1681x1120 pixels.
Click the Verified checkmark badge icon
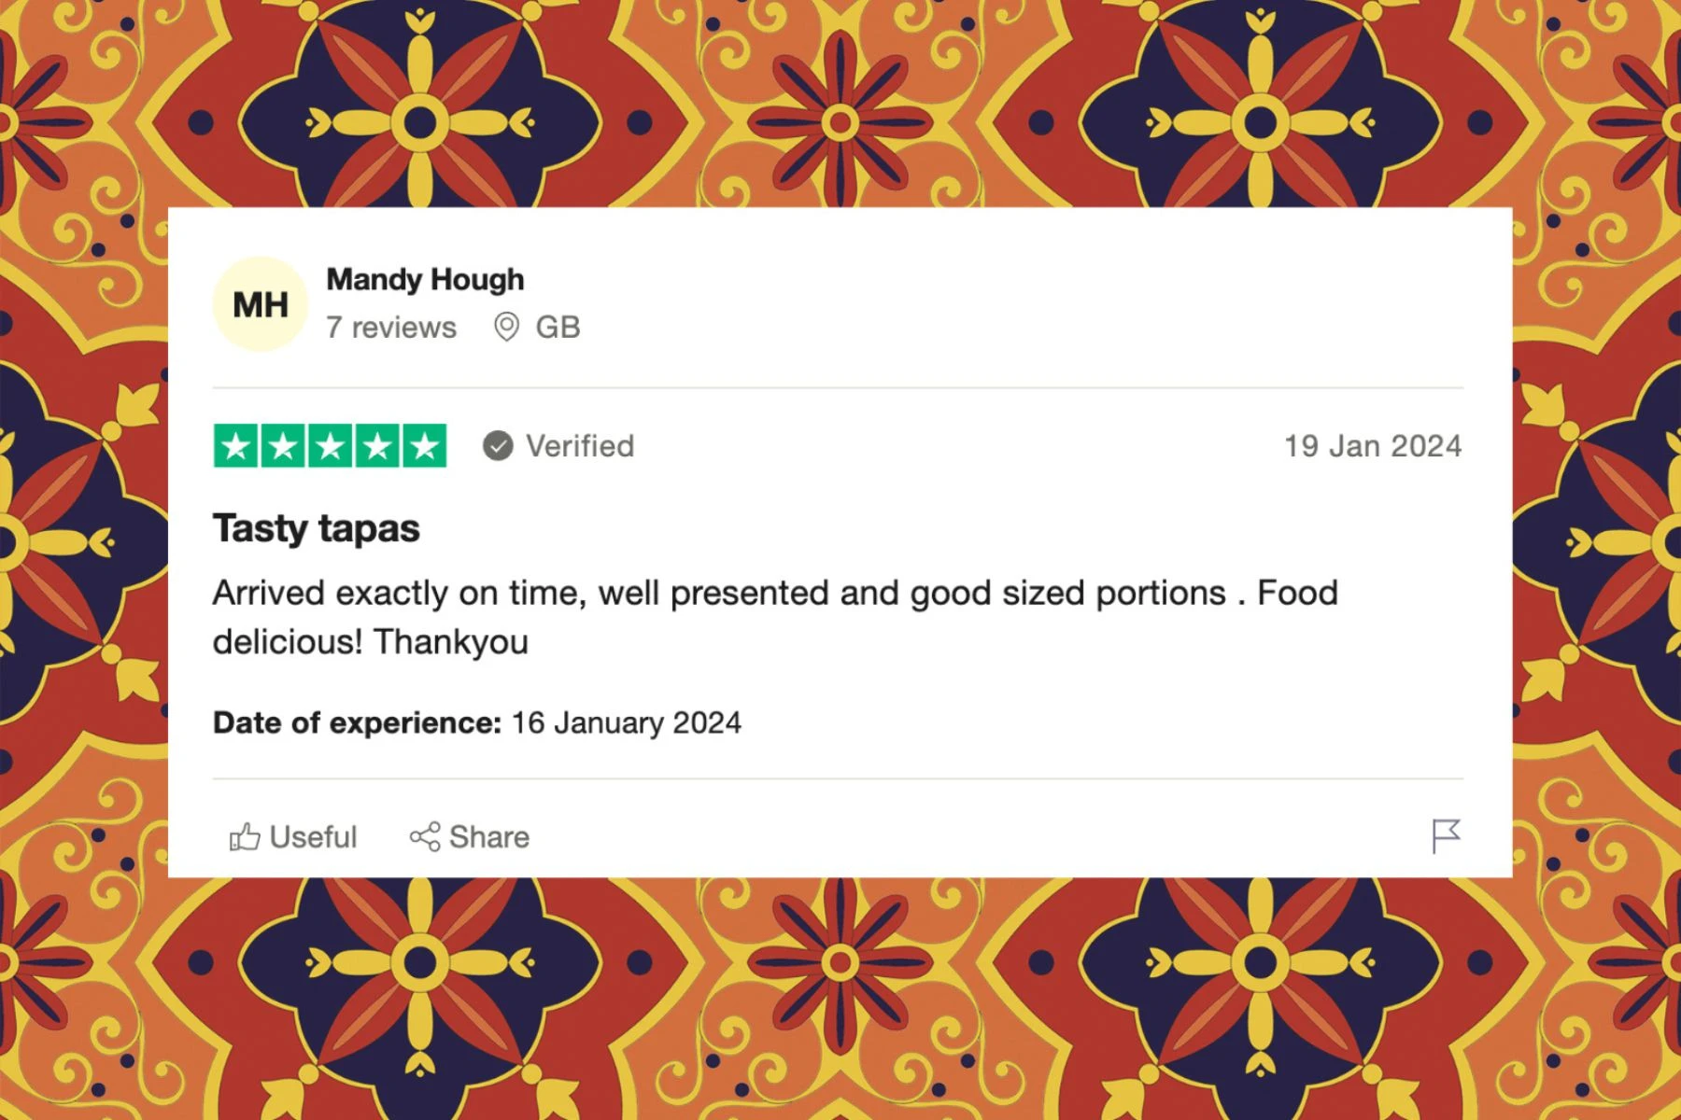(498, 446)
